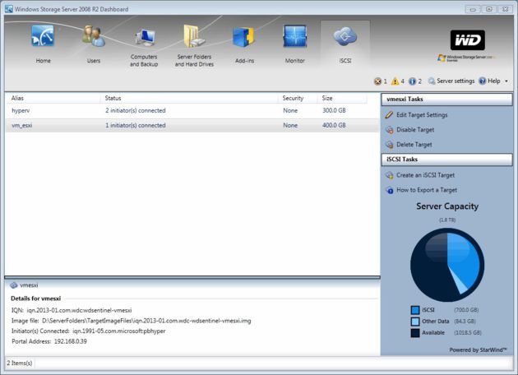
Task: Click the vmesxi details cloud icon
Action: (x=14, y=285)
